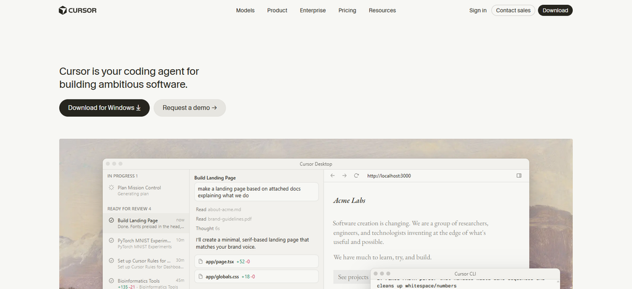Click See projects button in preview
The image size is (632, 289).
pyautogui.click(x=353, y=277)
